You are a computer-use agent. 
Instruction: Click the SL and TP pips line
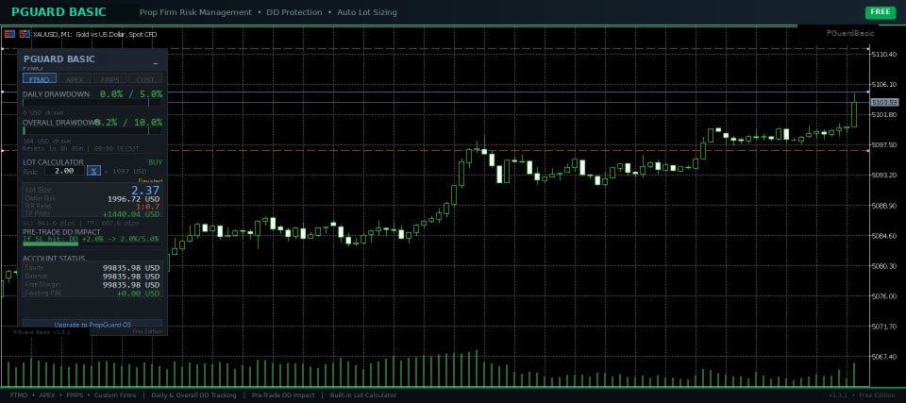coord(81,223)
